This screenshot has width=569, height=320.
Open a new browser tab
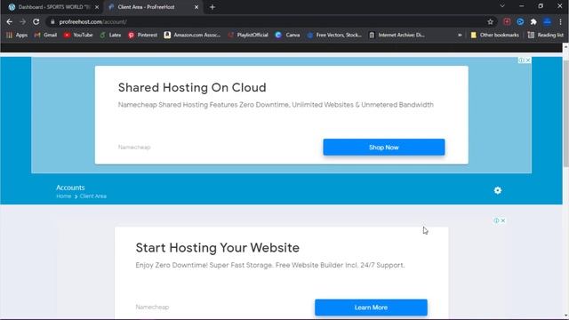[212, 7]
